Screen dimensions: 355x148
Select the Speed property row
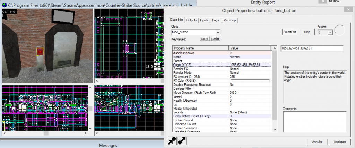pyautogui.click(x=222, y=96)
